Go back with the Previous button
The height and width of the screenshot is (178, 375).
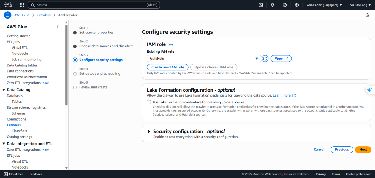342,150
